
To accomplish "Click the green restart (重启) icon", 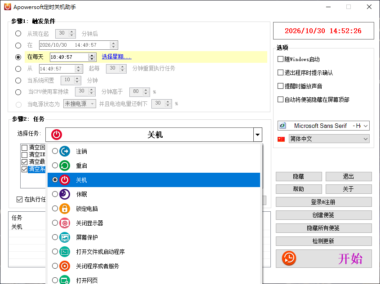I will tap(65, 166).
